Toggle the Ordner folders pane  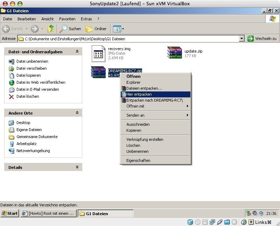coord(96,29)
